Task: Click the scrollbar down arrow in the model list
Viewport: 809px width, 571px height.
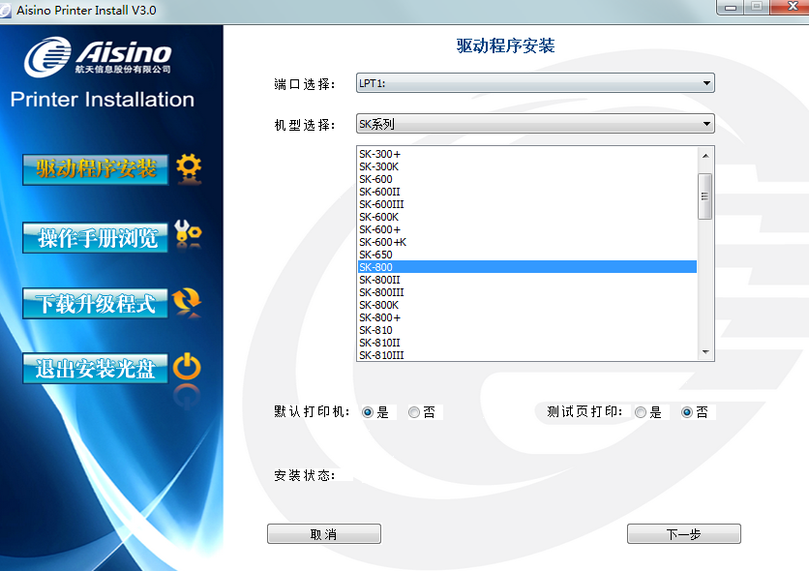Action: coord(707,350)
